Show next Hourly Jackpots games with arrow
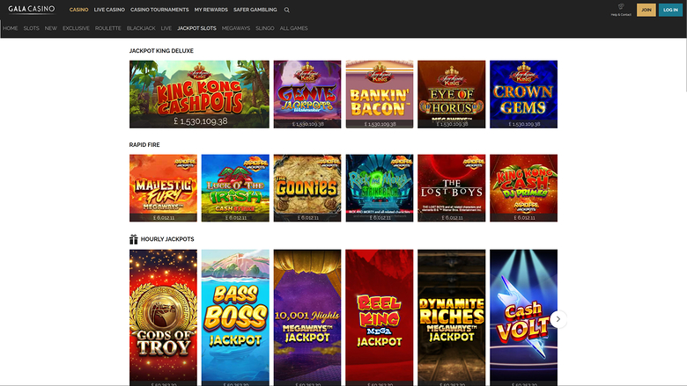 click(x=558, y=319)
